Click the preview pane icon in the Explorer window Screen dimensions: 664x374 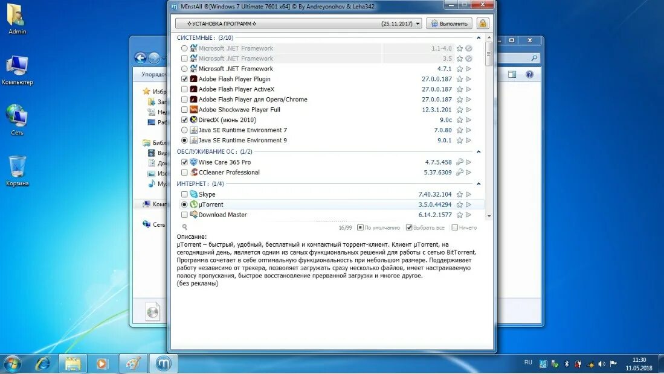click(512, 74)
